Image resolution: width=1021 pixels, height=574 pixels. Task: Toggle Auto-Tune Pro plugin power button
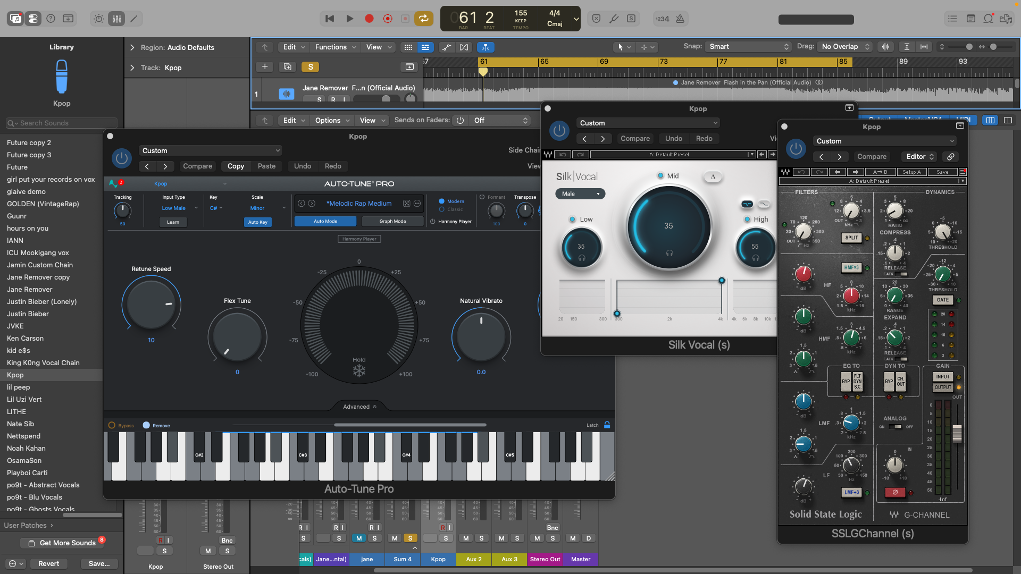tap(122, 158)
